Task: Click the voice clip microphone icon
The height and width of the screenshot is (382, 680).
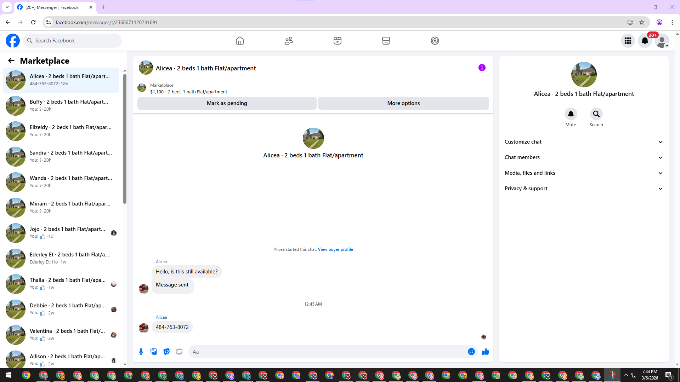Action: coord(141,352)
